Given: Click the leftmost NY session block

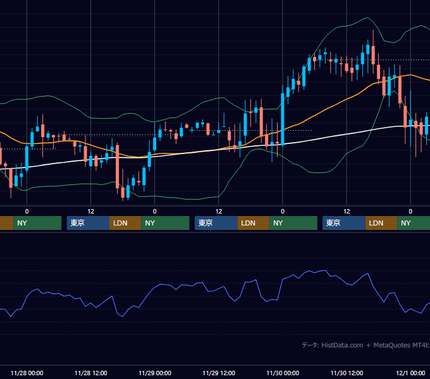Looking at the screenshot, I should (x=37, y=223).
